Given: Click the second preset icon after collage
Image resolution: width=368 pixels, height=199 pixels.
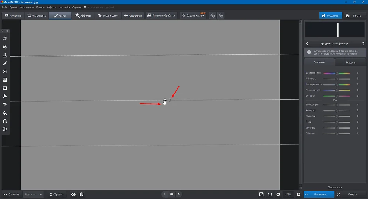Looking at the screenshot, I should [221, 15].
